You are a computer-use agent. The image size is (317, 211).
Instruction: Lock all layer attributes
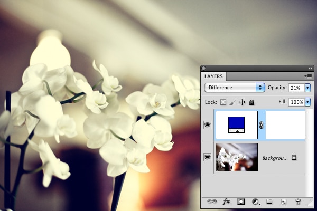click(251, 102)
